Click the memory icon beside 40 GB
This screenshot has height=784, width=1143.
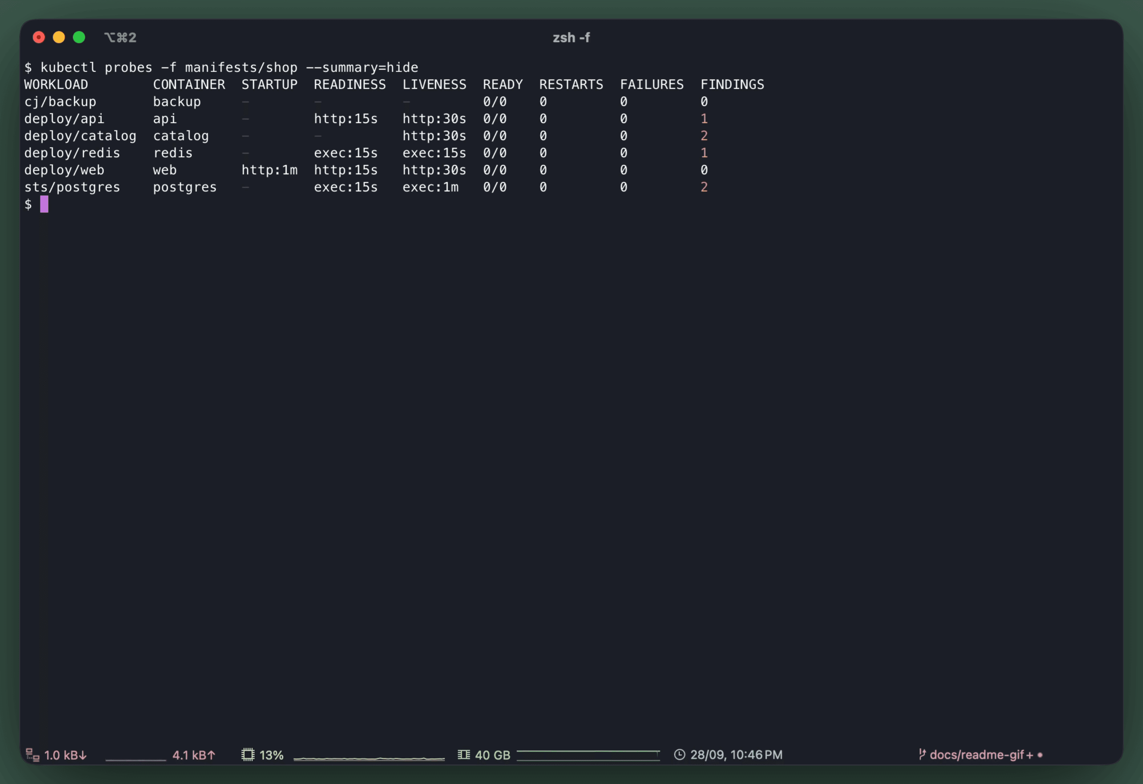click(464, 755)
